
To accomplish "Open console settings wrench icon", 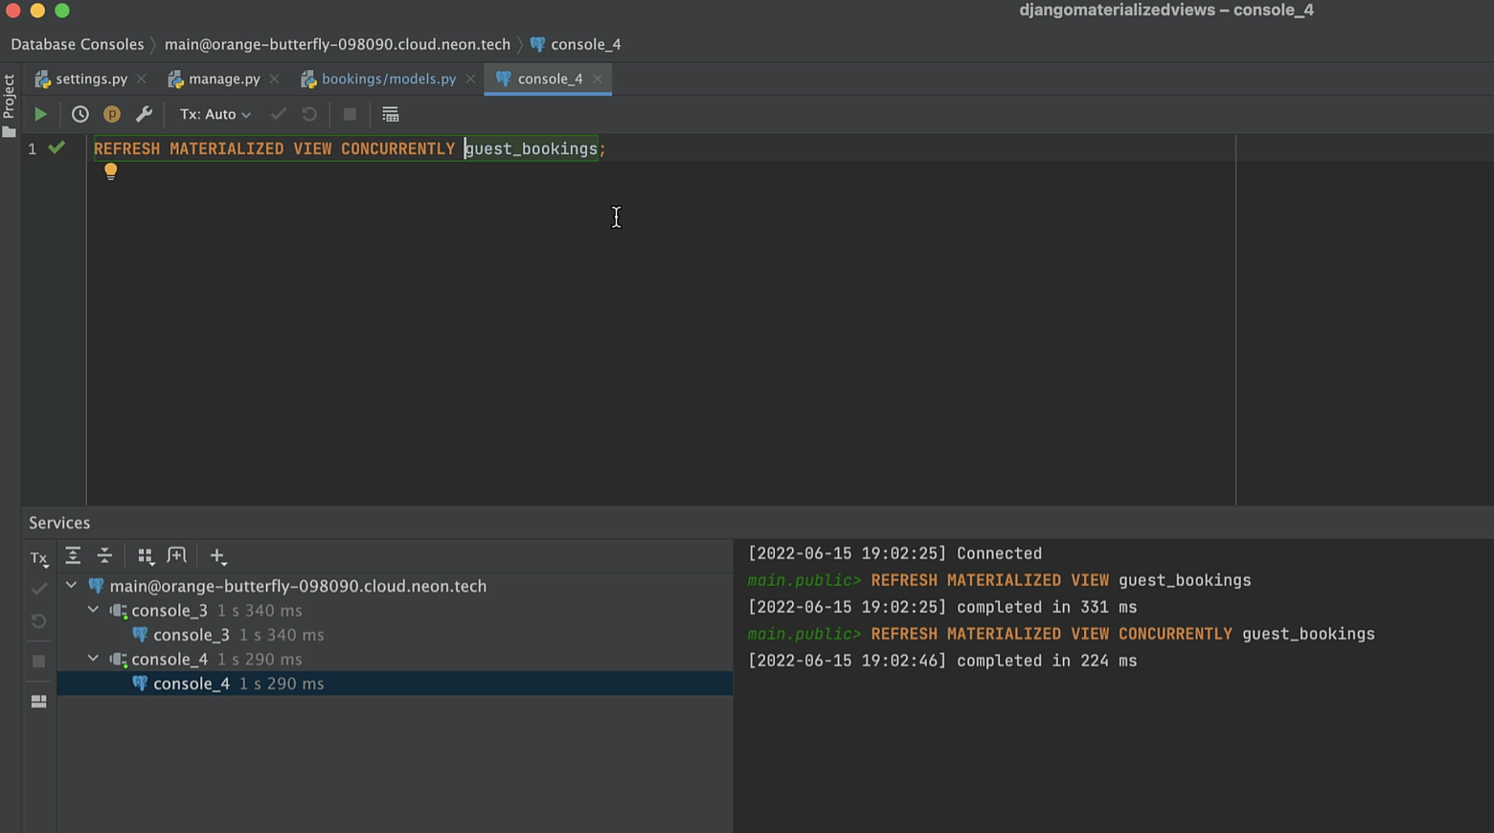I will [144, 114].
